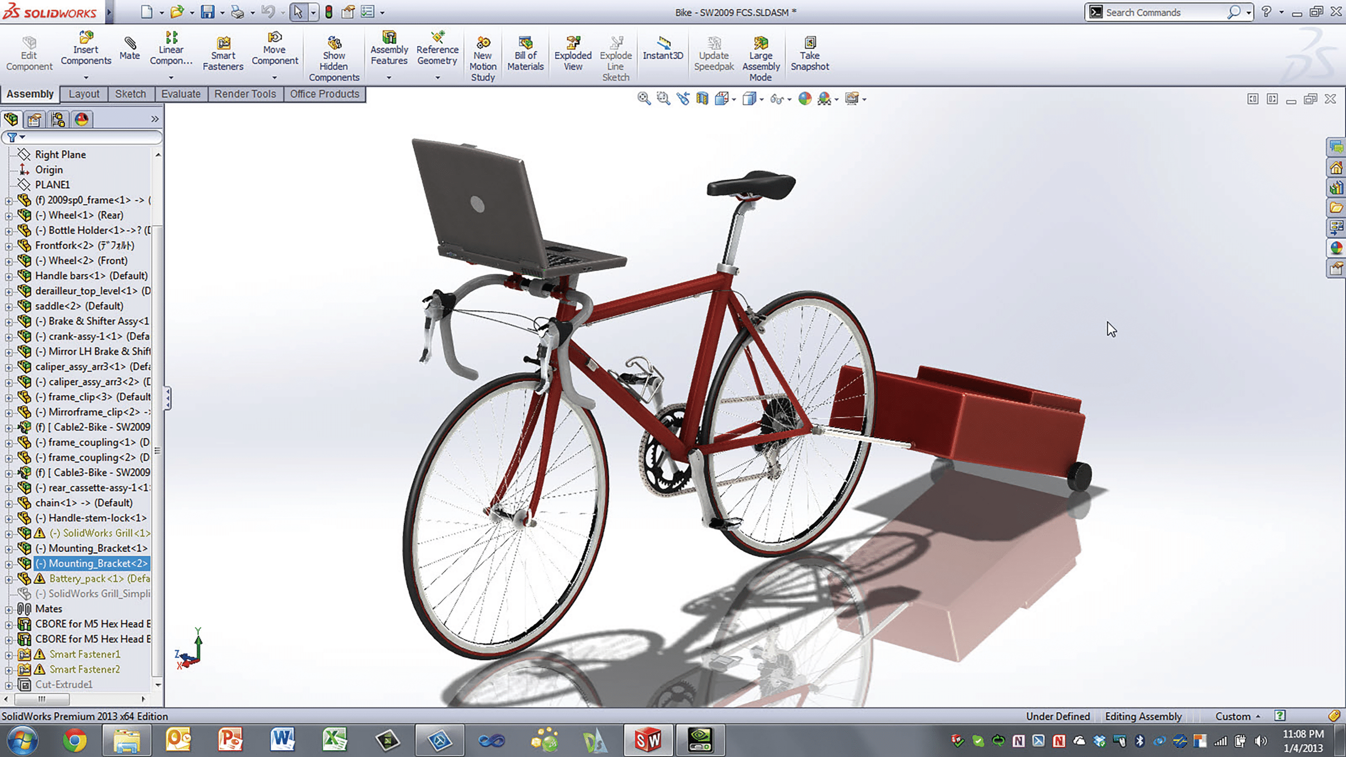Switch to the Evaluate tab
The image size is (1346, 757).
point(180,94)
